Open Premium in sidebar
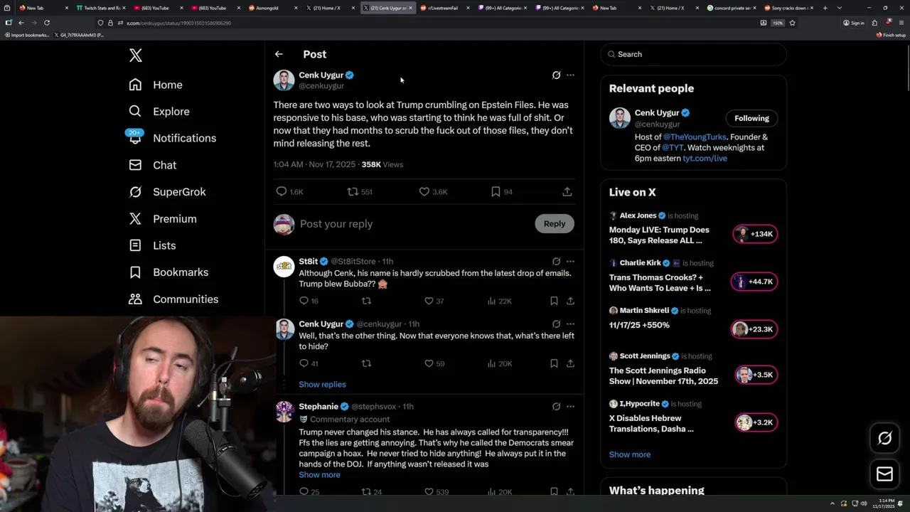 pos(164,219)
